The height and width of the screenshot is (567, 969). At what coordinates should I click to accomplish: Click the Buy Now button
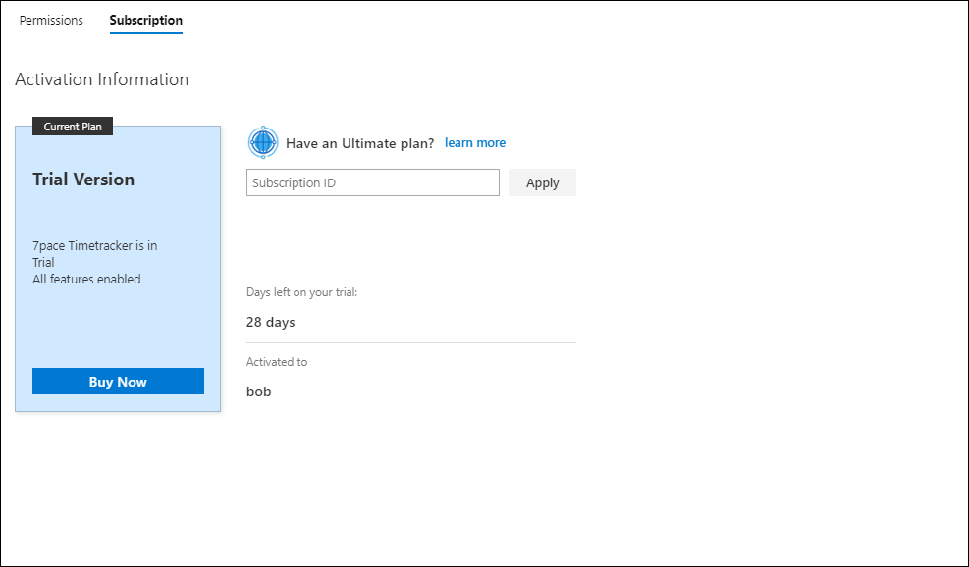(x=118, y=381)
